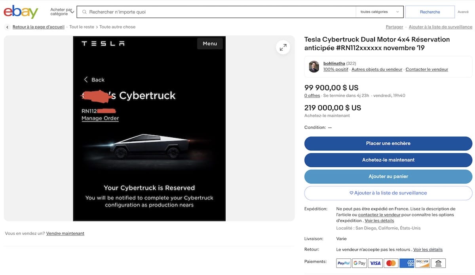Open the 'Tout le reste' breadcrumb

click(82, 27)
